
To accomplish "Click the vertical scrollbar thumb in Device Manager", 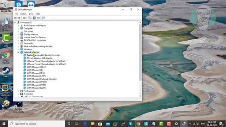I will 141,52.
